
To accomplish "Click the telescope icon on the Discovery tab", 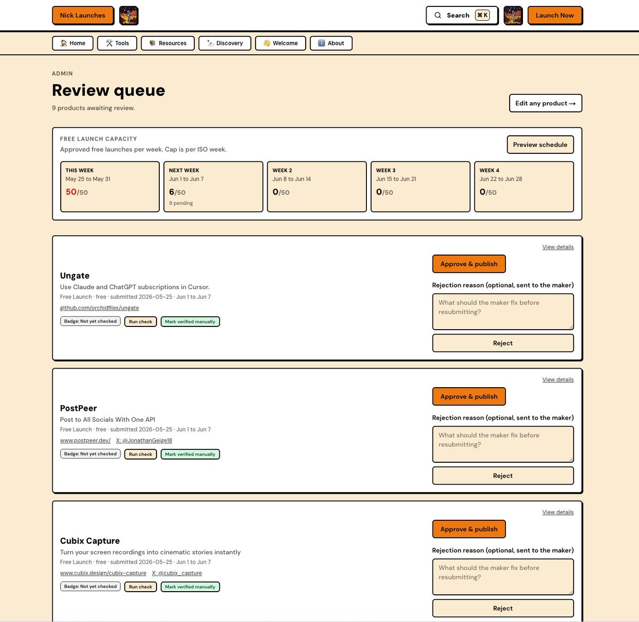I will 210,43.
